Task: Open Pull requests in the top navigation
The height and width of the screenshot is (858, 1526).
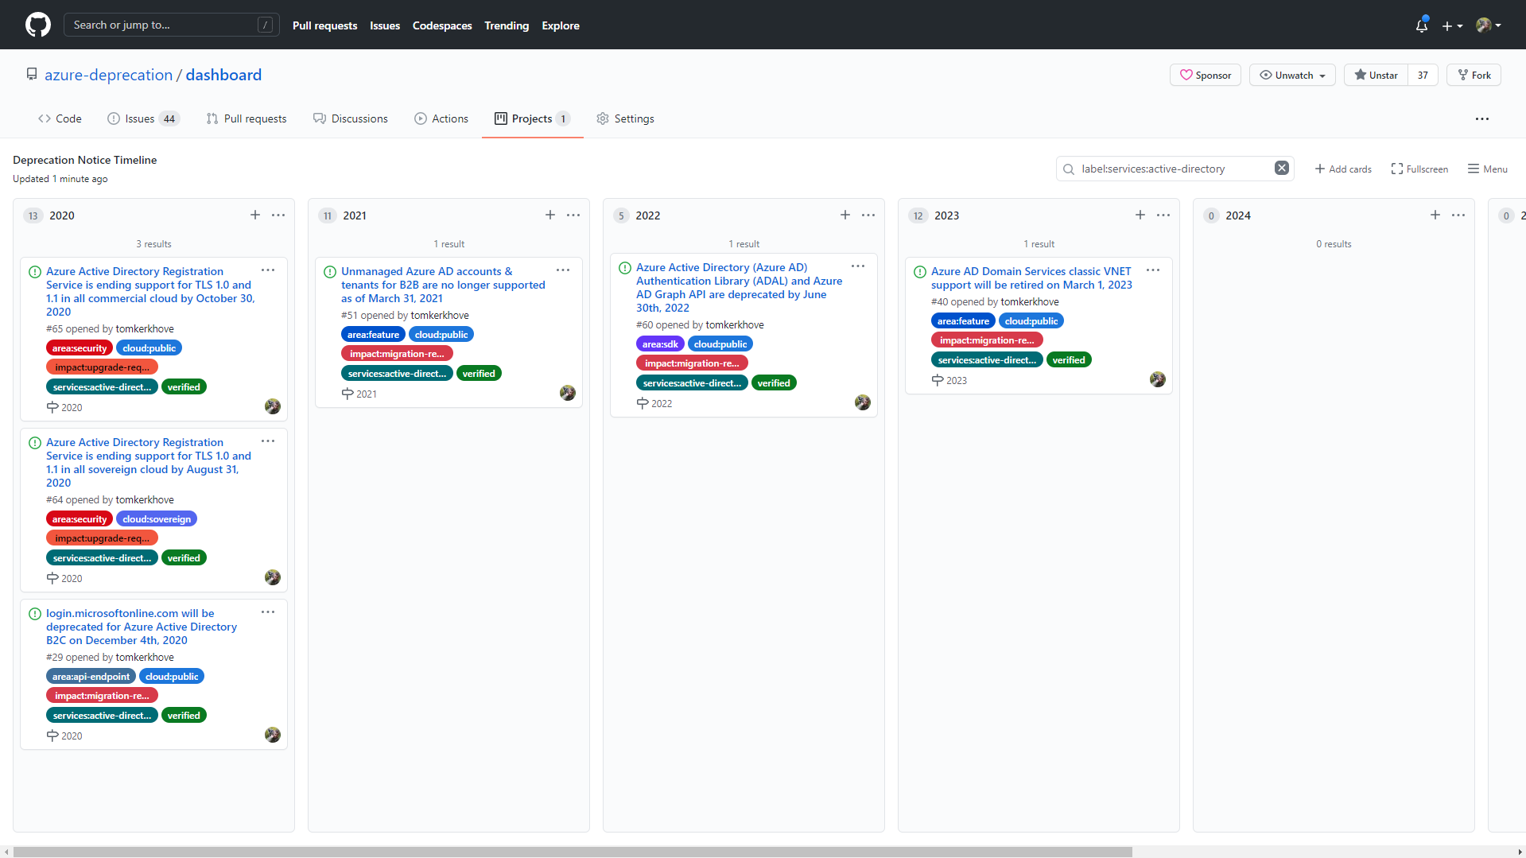Action: (324, 25)
